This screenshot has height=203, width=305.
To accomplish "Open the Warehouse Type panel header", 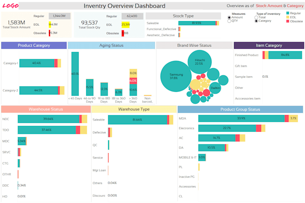I will coord(134,109).
